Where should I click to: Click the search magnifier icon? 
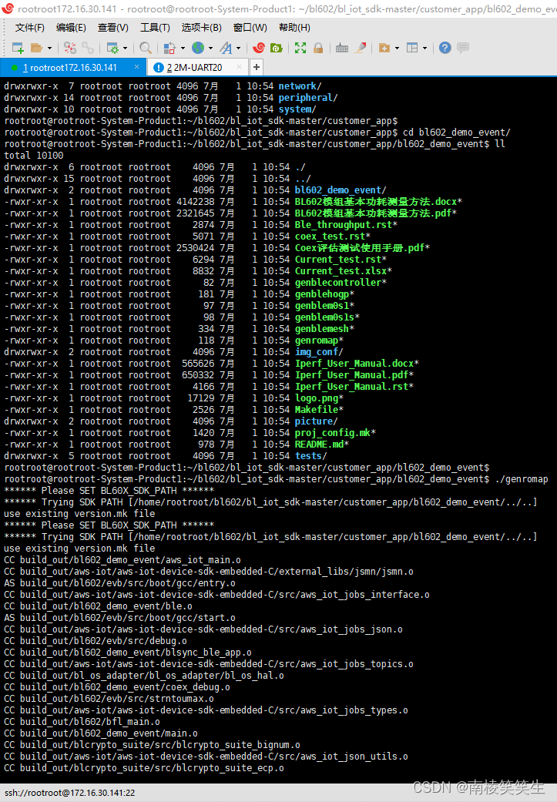click(144, 48)
